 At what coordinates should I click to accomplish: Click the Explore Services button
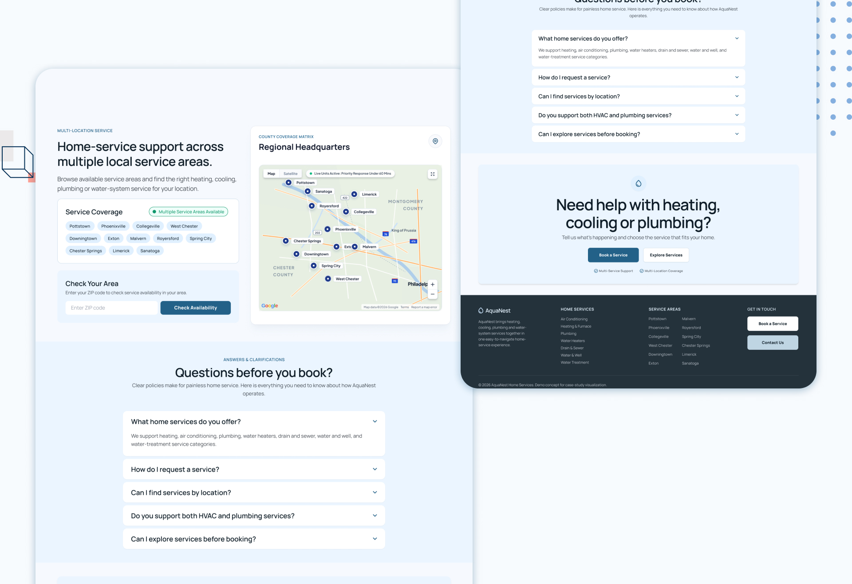point(666,255)
